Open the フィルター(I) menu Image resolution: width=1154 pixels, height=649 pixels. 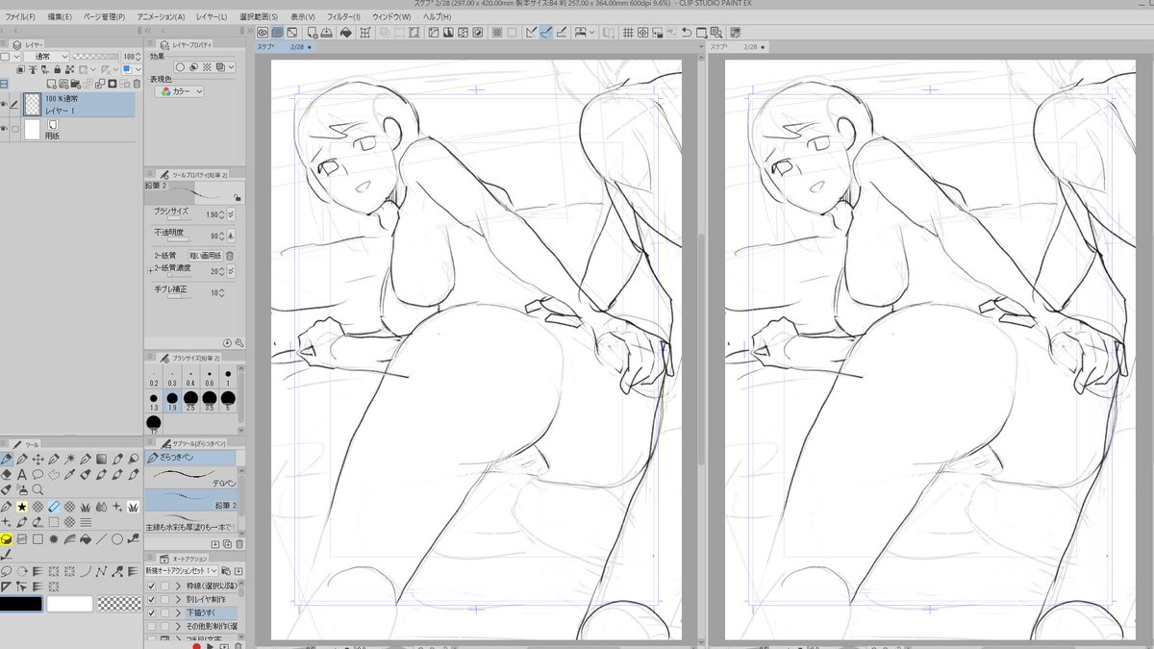click(343, 17)
